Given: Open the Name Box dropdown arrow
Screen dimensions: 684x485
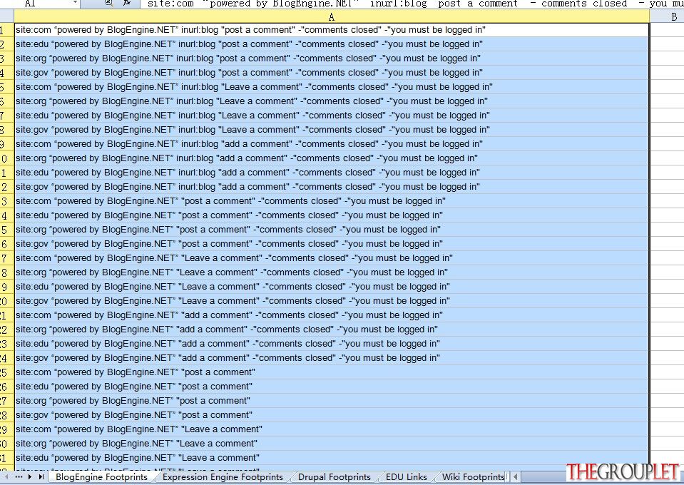Looking at the screenshot, I should point(75,3).
